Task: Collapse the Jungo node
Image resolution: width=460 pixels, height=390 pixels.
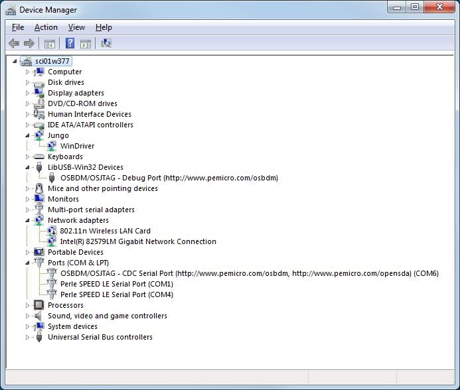Action: (x=27, y=135)
